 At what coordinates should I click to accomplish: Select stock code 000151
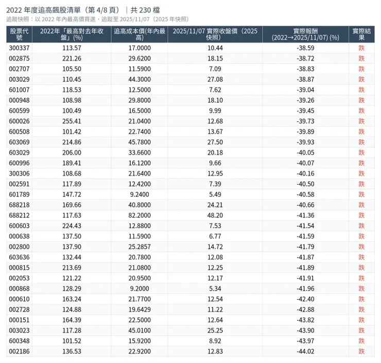(x=19, y=320)
